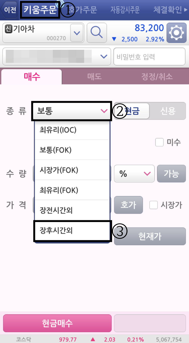Open the stock name dropdown arrow

coord(76,33)
